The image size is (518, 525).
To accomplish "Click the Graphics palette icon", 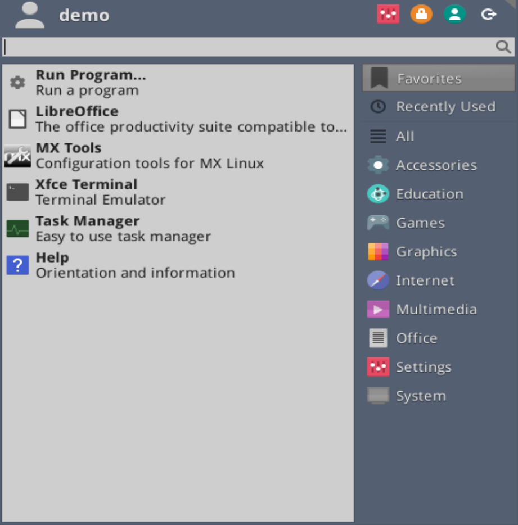I will point(378,251).
